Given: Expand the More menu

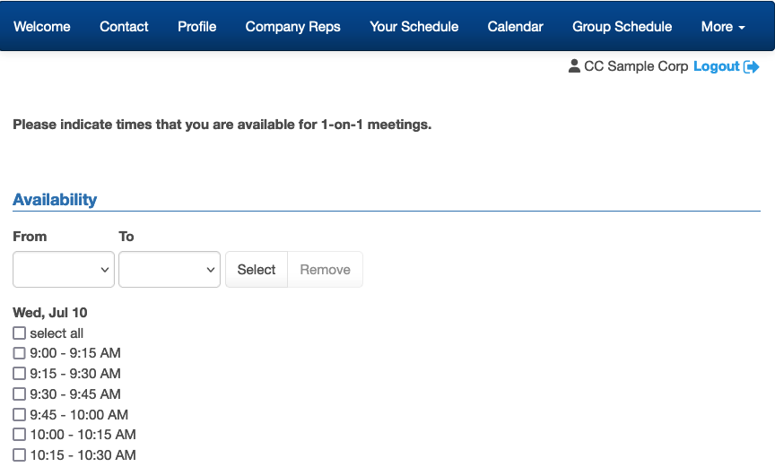Looking at the screenshot, I should point(723,27).
